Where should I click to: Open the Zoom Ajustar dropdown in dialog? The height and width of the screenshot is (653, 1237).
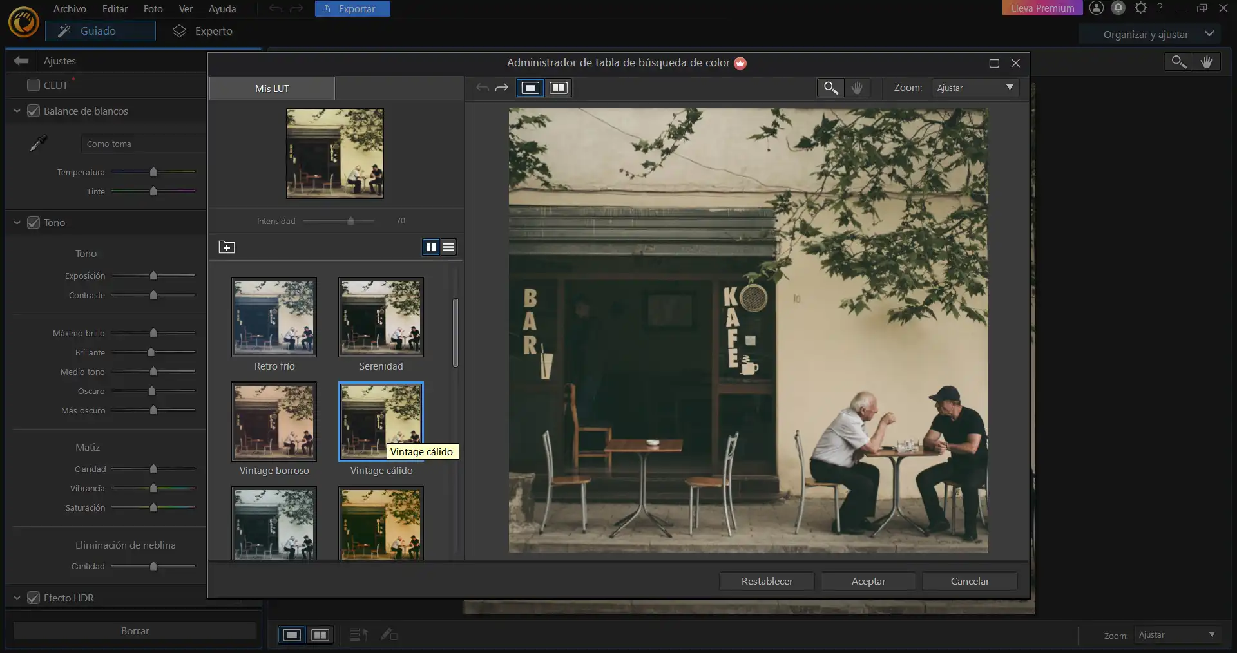(975, 88)
